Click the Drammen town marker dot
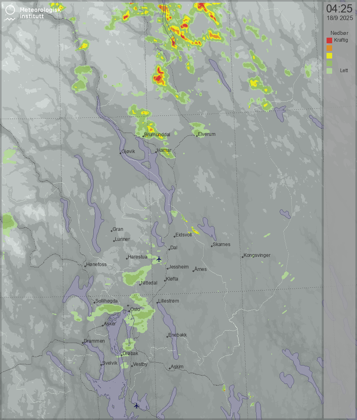This screenshot has height=420, width=357. click(83, 343)
